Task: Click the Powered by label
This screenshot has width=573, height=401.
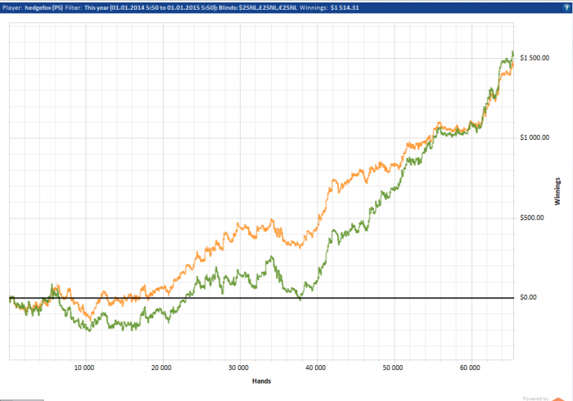Action: [535, 399]
